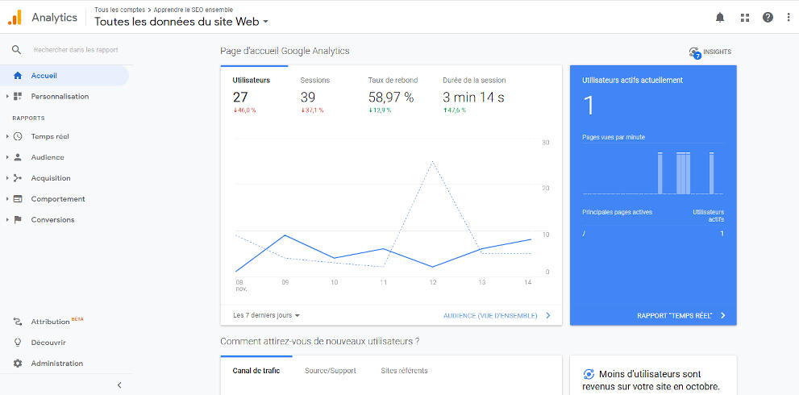Click the Google Analytics logo
The width and height of the screenshot is (799, 395).
(15, 17)
